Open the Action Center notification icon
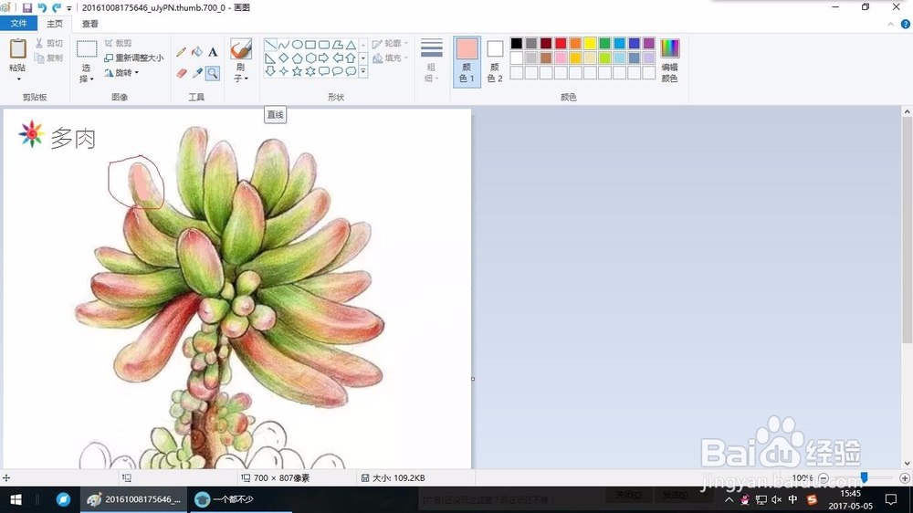Image resolution: width=913 pixels, height=513 pixels. (x=891, y=499)
